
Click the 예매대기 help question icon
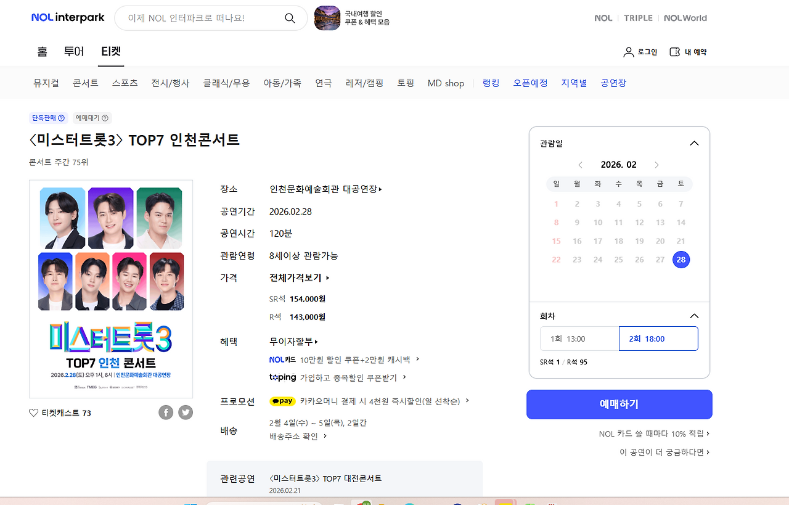(x=105, y=118)
